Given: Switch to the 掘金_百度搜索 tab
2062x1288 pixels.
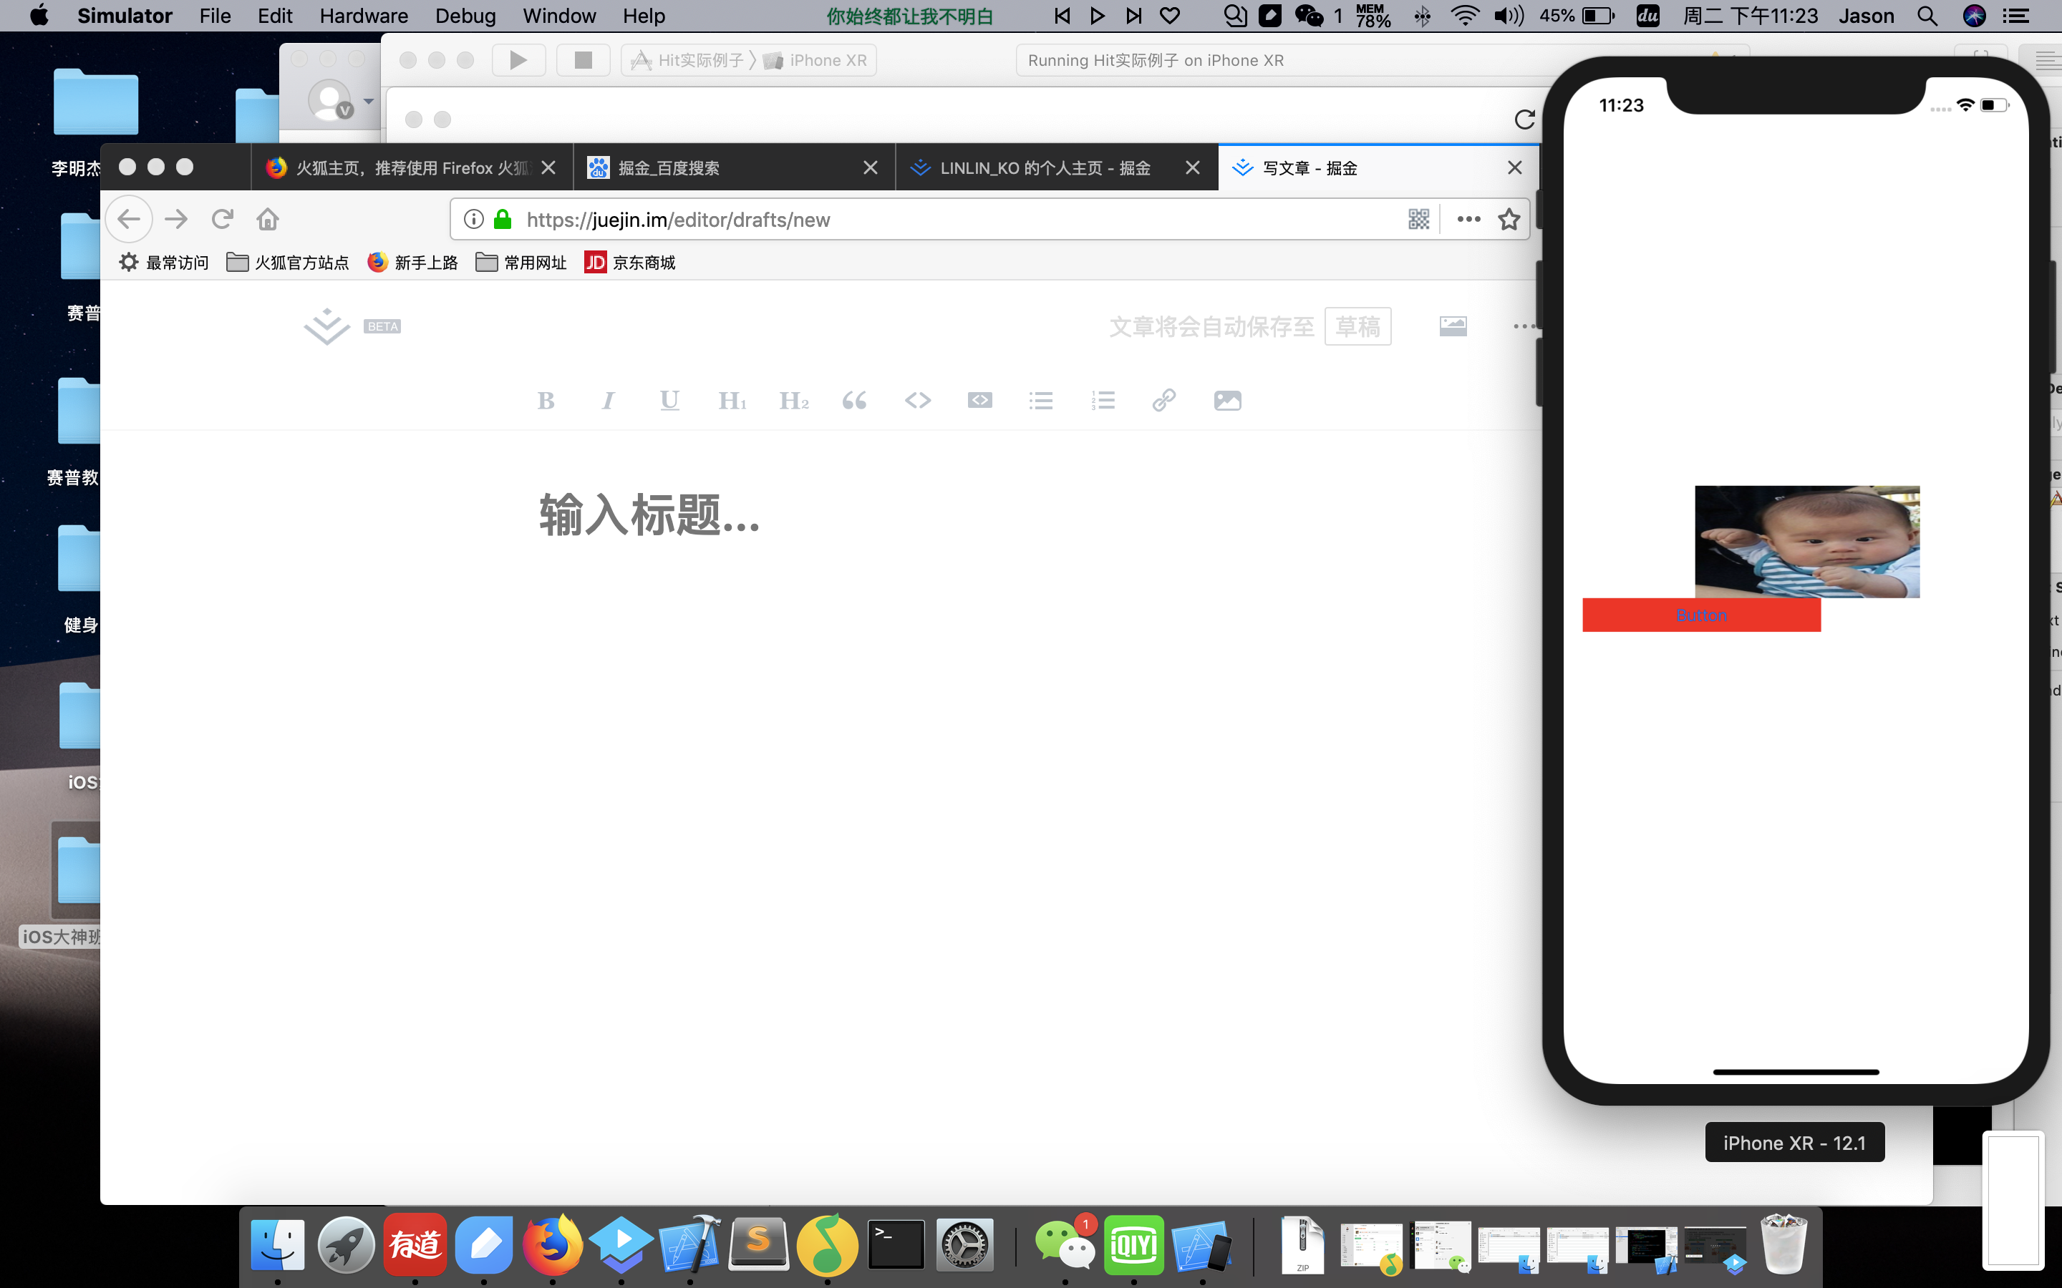Looking at the screenshot, I should [x=669, y=168].
